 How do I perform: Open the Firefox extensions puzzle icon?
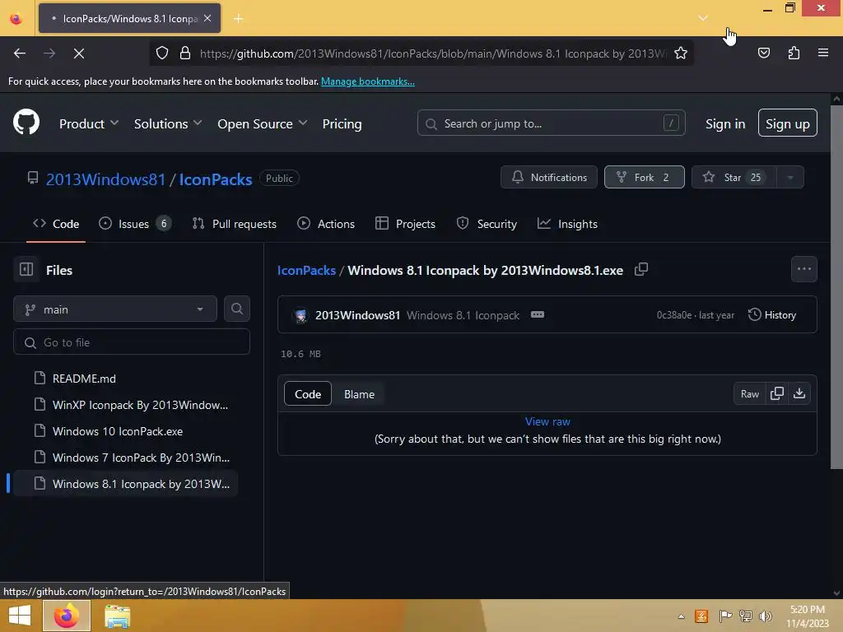tap(794, 53)
